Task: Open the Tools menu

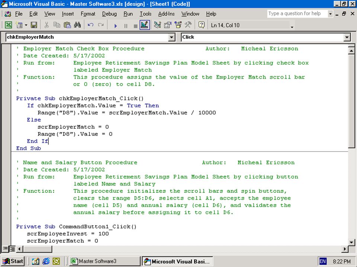Action: pos(145,14)
